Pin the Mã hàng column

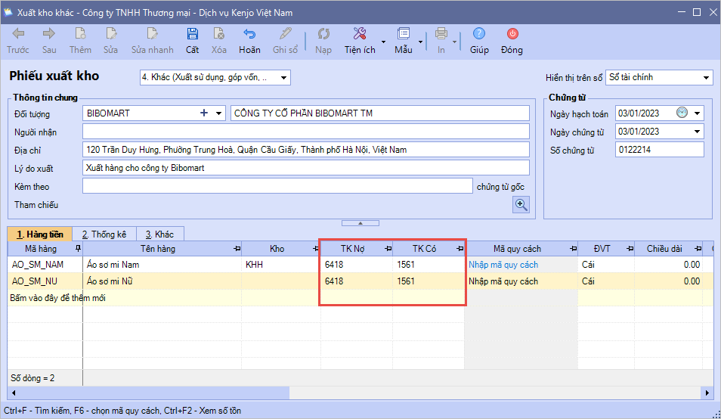(78, 249)
